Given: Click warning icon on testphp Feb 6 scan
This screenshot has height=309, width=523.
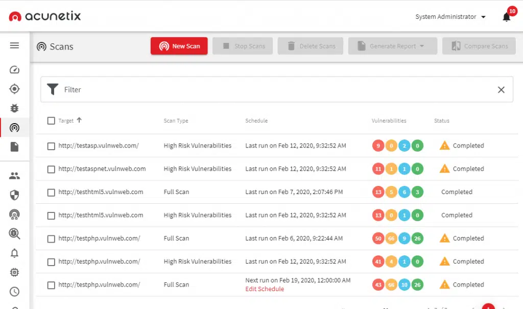Looking at the screenshot, I should [445, 238].
